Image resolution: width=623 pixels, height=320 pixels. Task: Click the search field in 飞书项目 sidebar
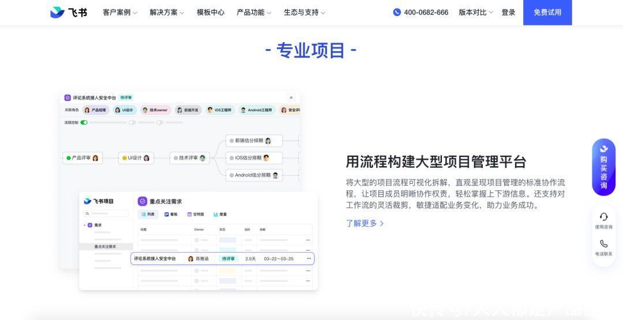pyautogui.click(x=107, y=213)
